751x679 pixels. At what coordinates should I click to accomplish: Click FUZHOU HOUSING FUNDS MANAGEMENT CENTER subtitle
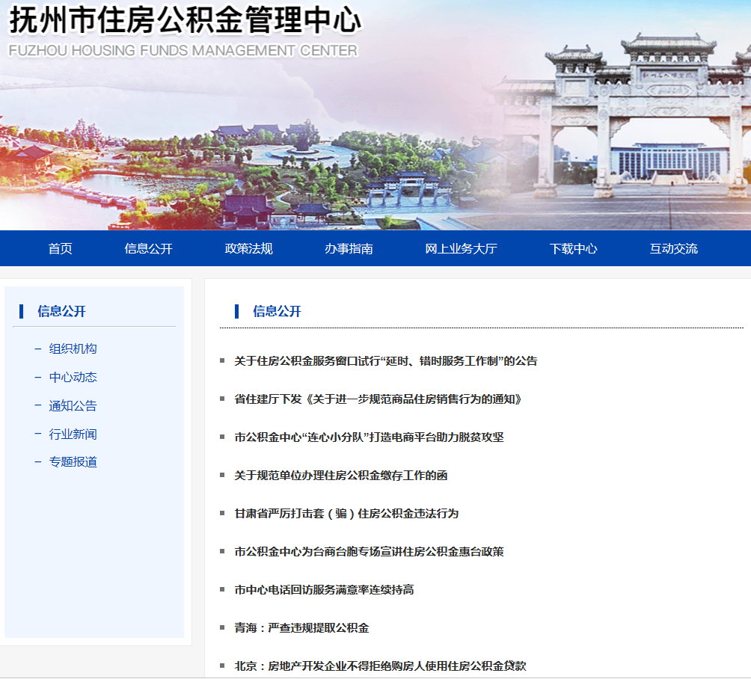tap(183, 50)
